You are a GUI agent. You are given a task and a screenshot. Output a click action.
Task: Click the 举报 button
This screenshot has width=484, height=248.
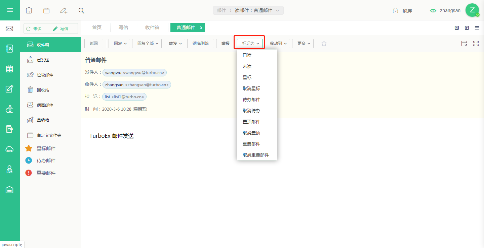coord(226,44)
